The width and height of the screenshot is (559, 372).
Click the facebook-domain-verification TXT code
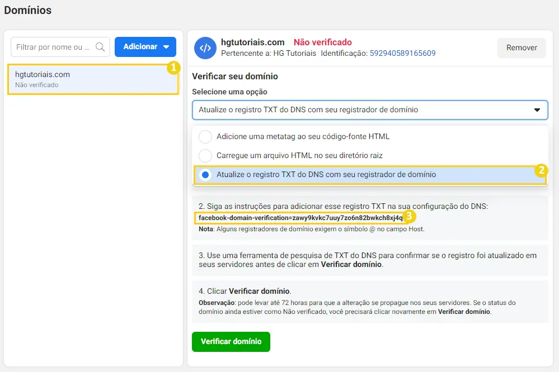300,218
